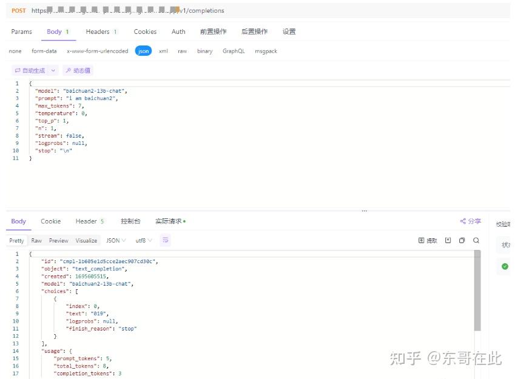Open the 控制台 console tab
Image resolution: width=515 pixels, height=379 pixels.
point(130,221)
